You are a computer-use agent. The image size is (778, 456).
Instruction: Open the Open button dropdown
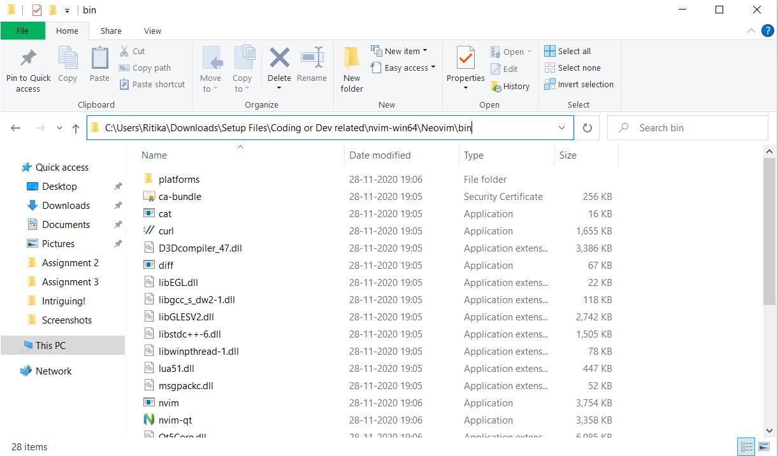click(529, 52)
